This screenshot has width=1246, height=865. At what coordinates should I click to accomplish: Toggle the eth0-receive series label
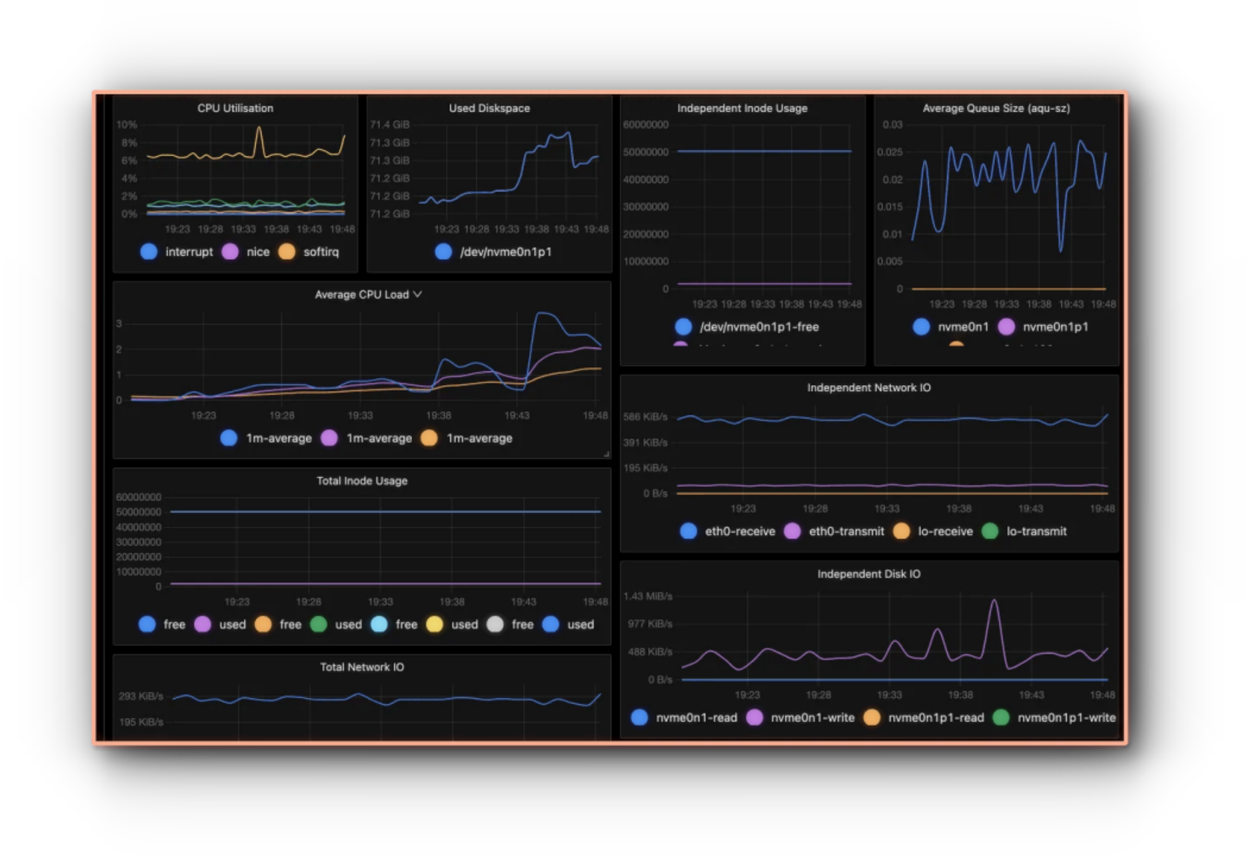[740, 531]
